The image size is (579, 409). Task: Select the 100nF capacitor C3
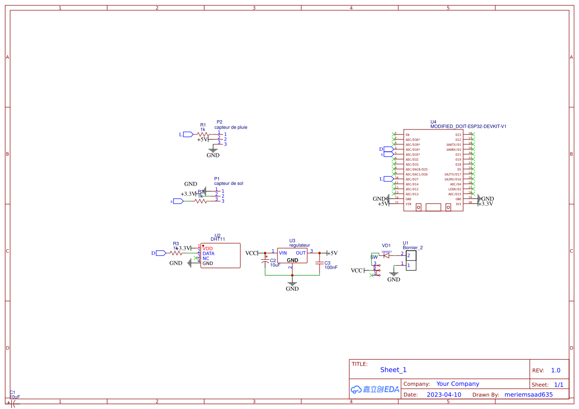[x=318, y=264]
